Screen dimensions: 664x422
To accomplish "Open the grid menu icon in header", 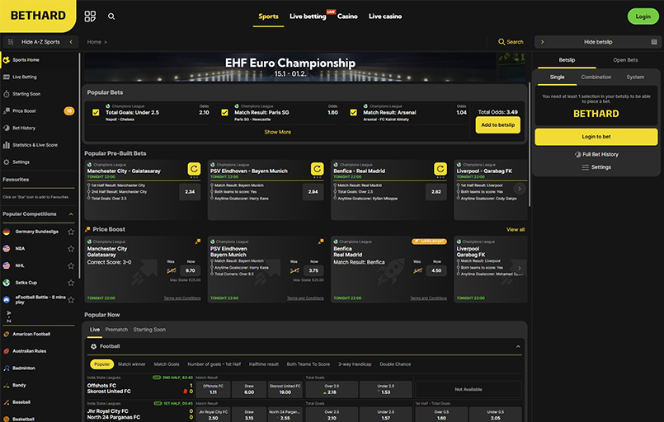I will coord(90,16).
